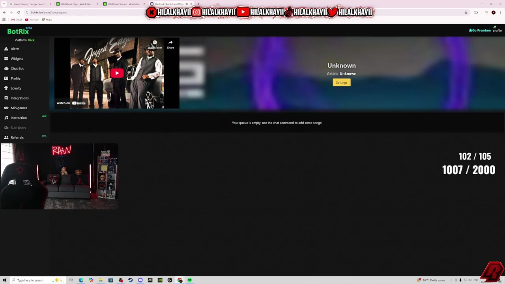Open the Interaction section

coord(19,118)
